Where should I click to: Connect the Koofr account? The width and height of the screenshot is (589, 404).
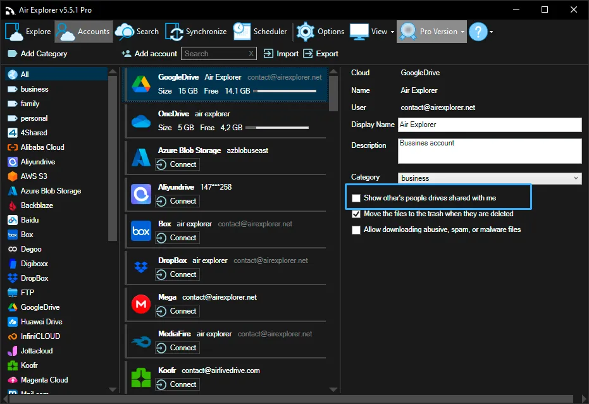coord(177,384)
